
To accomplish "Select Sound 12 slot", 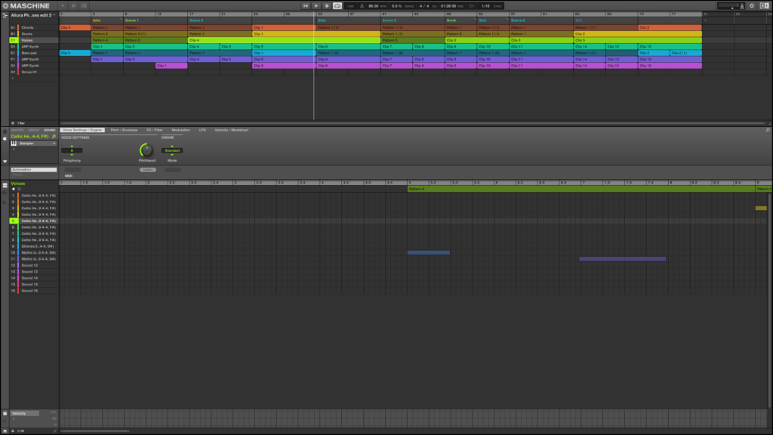I will [x=33, y=265].
